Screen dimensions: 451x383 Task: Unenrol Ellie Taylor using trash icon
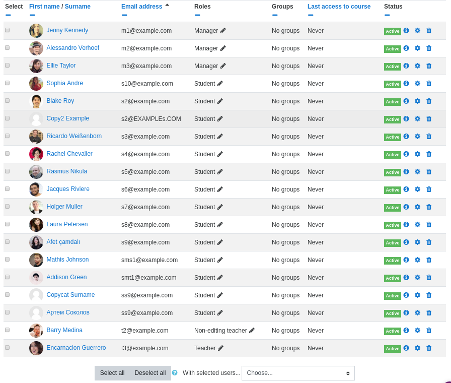click(429, 66)
